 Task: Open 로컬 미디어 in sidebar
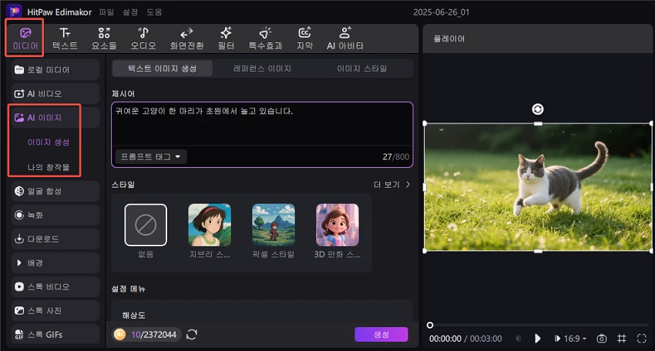coord(55,70)
